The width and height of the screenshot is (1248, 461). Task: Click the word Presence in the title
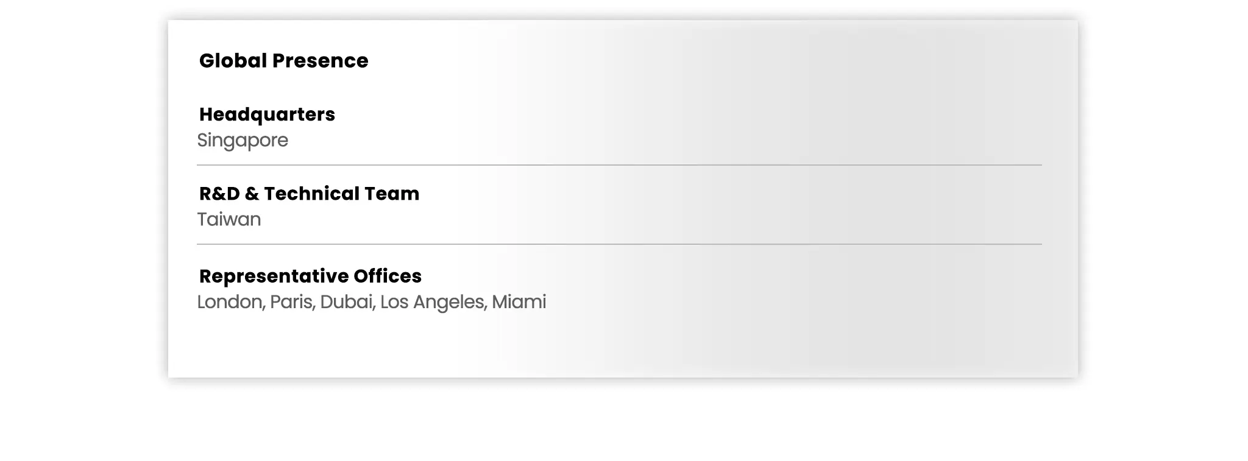320,61
